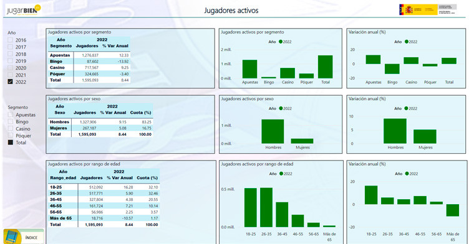Click the Más de 65 negative variation bar
474x244 pixels.
[453, 210]
